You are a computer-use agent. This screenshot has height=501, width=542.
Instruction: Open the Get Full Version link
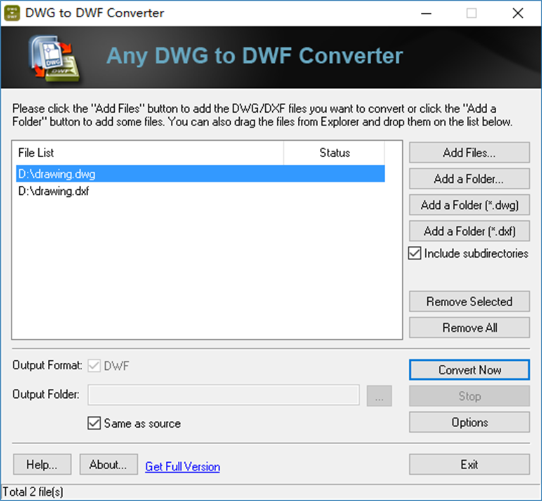coord(182,467)
